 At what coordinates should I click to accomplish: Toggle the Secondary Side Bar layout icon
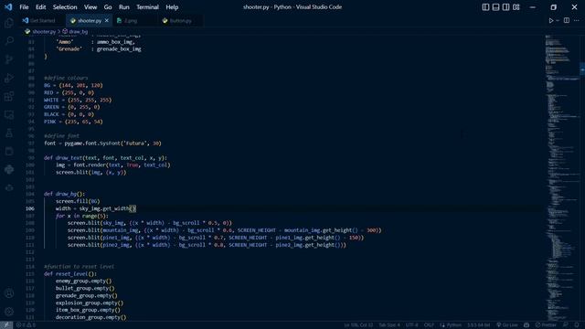point(505,7)
